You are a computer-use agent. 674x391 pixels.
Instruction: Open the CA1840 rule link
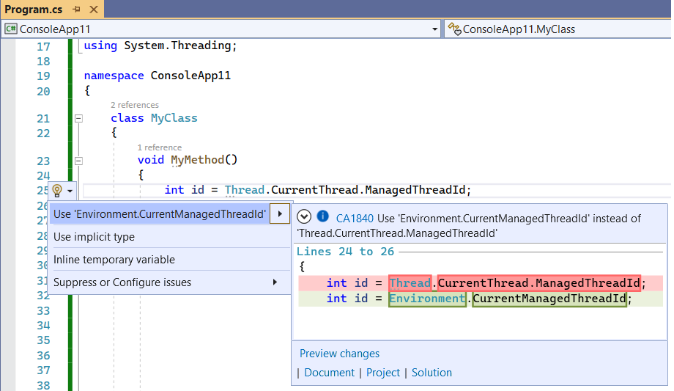point(355,219)
